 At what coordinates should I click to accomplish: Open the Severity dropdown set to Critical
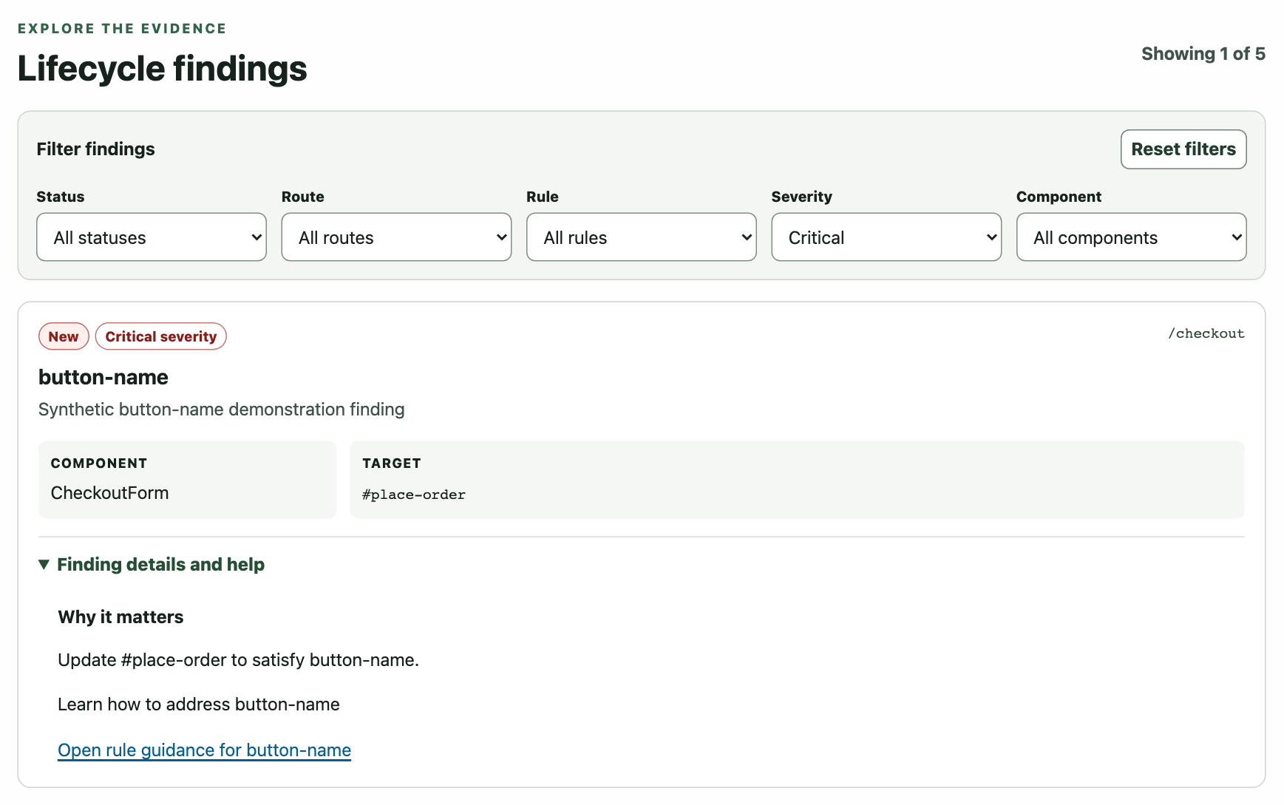pyautogui.click(x=886, y=237)
